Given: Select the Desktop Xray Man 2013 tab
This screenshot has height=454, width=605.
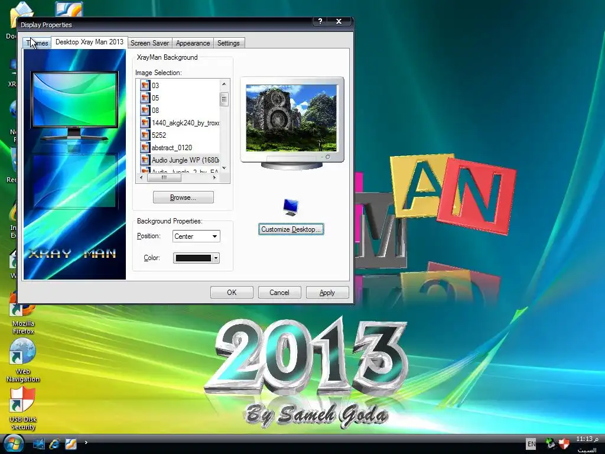Looking at the screenshot, I should point(89,42).
